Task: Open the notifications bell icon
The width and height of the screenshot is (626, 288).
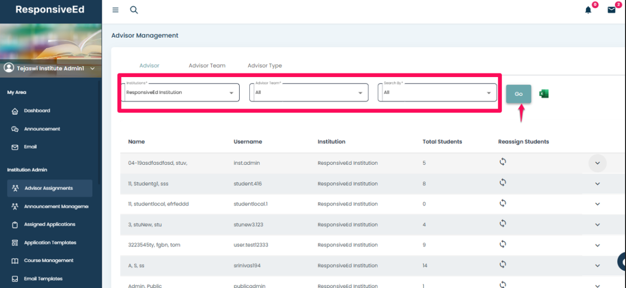Action: point(588,10)
